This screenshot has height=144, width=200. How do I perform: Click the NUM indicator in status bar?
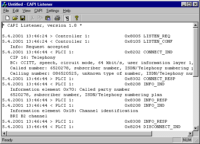[187, 140]
